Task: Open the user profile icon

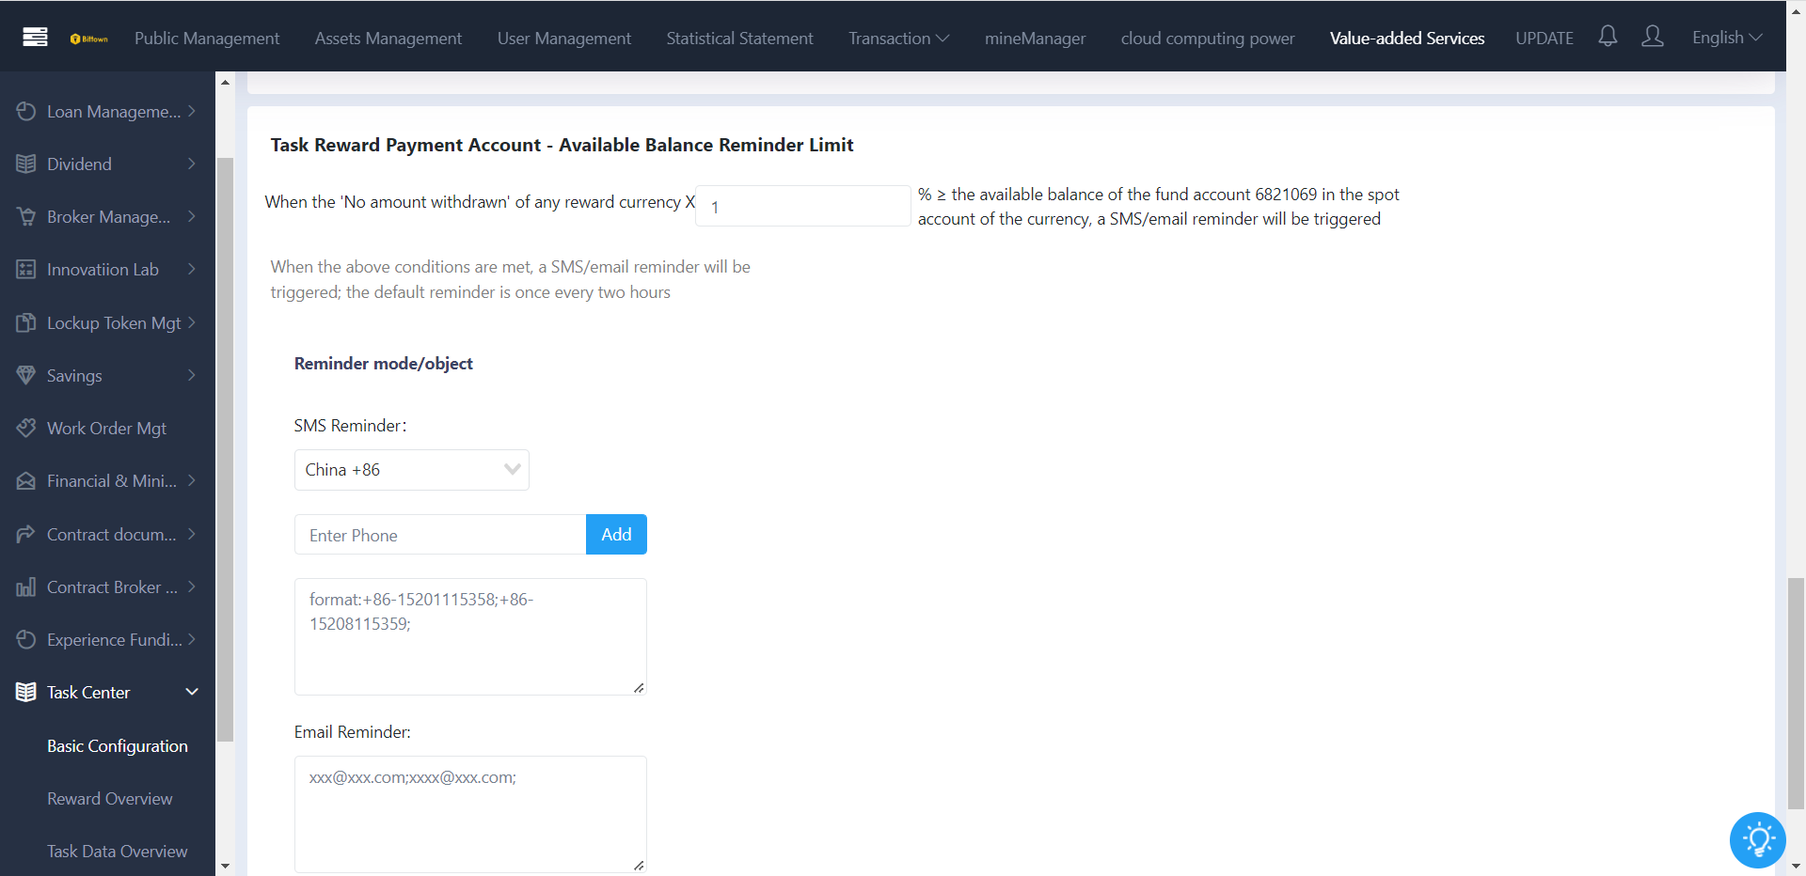Action: tap(1653, 37)
